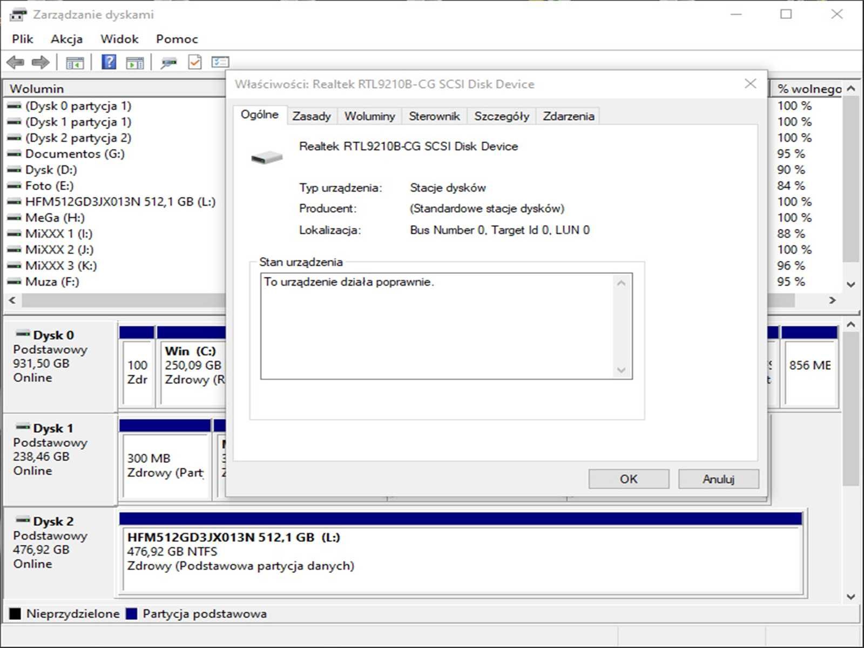Switch to the Sterownik tab
Screen dimensions: 864x648
click(x=434, y=116)
